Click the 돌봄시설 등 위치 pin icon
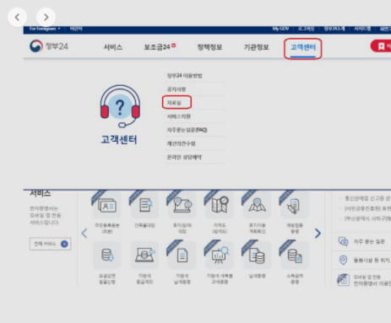This screenshot has height=323, width=391. point(343,260)
